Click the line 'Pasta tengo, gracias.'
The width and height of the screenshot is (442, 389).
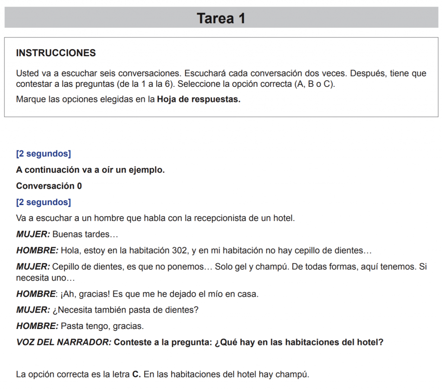click(x=80, y=326)
